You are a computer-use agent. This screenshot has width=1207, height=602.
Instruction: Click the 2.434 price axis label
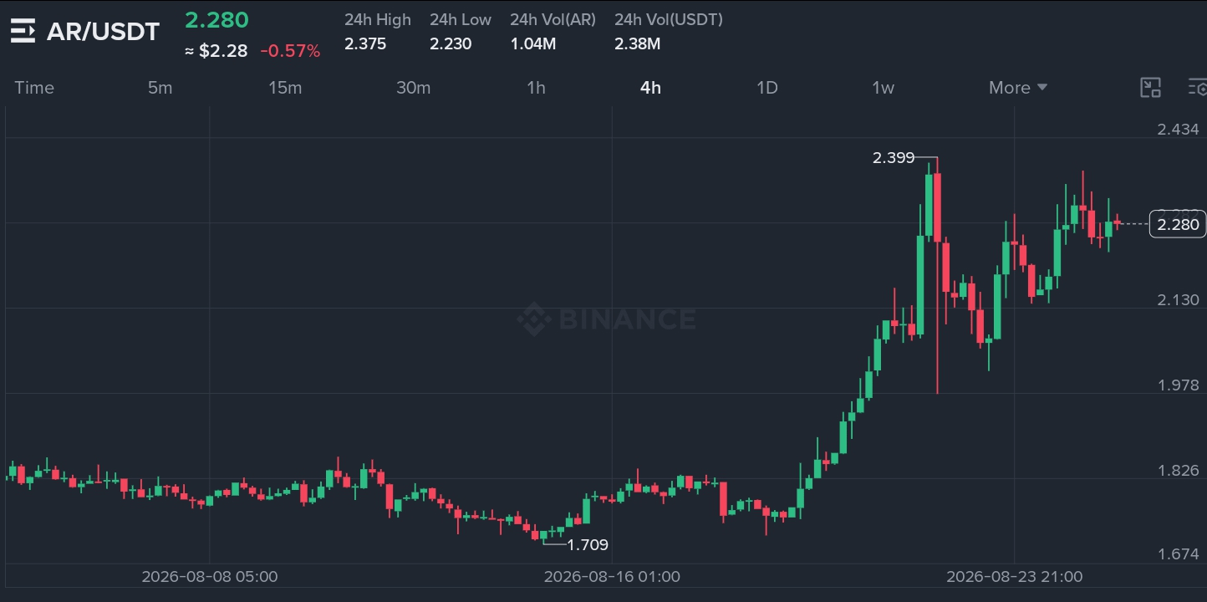[1178, 129]
